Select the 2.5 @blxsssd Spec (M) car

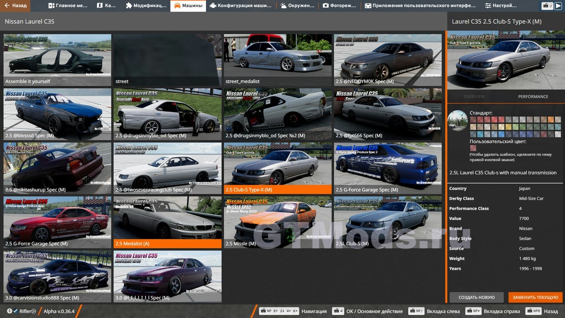pyautogui.click(x=57, y=114)
